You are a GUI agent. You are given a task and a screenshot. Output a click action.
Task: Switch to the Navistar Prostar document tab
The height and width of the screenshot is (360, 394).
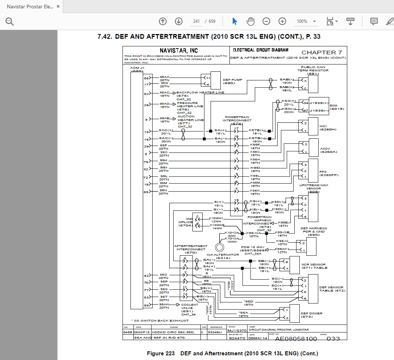(30, 7)
